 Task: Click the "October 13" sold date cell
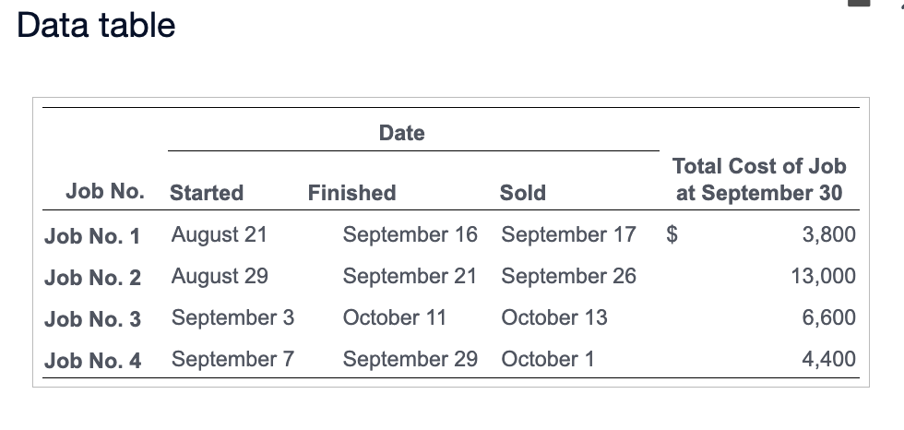click(x=554, y=317)
